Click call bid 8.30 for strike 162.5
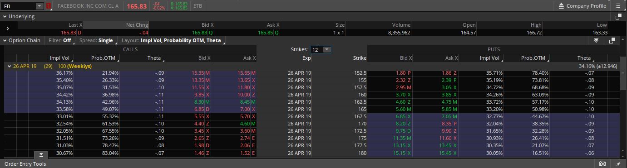The height and width of the screenshot is (168, 627). click(199, 102)
